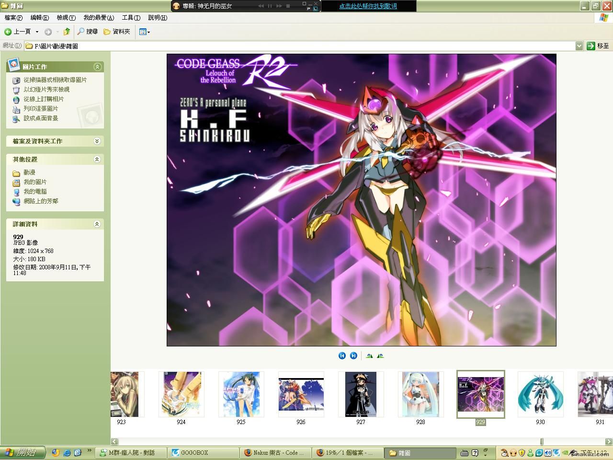Show the next image in filmstrip
Screen dimensions: 613x460
[x=353, y=356]
